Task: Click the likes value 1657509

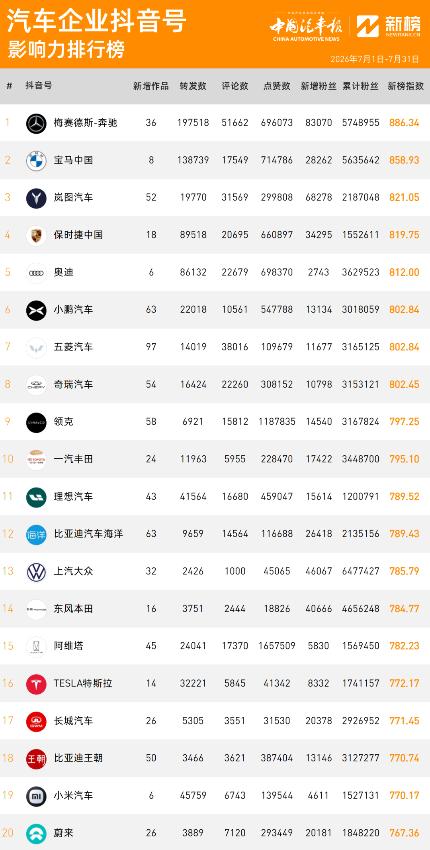Action: point(277,646)
